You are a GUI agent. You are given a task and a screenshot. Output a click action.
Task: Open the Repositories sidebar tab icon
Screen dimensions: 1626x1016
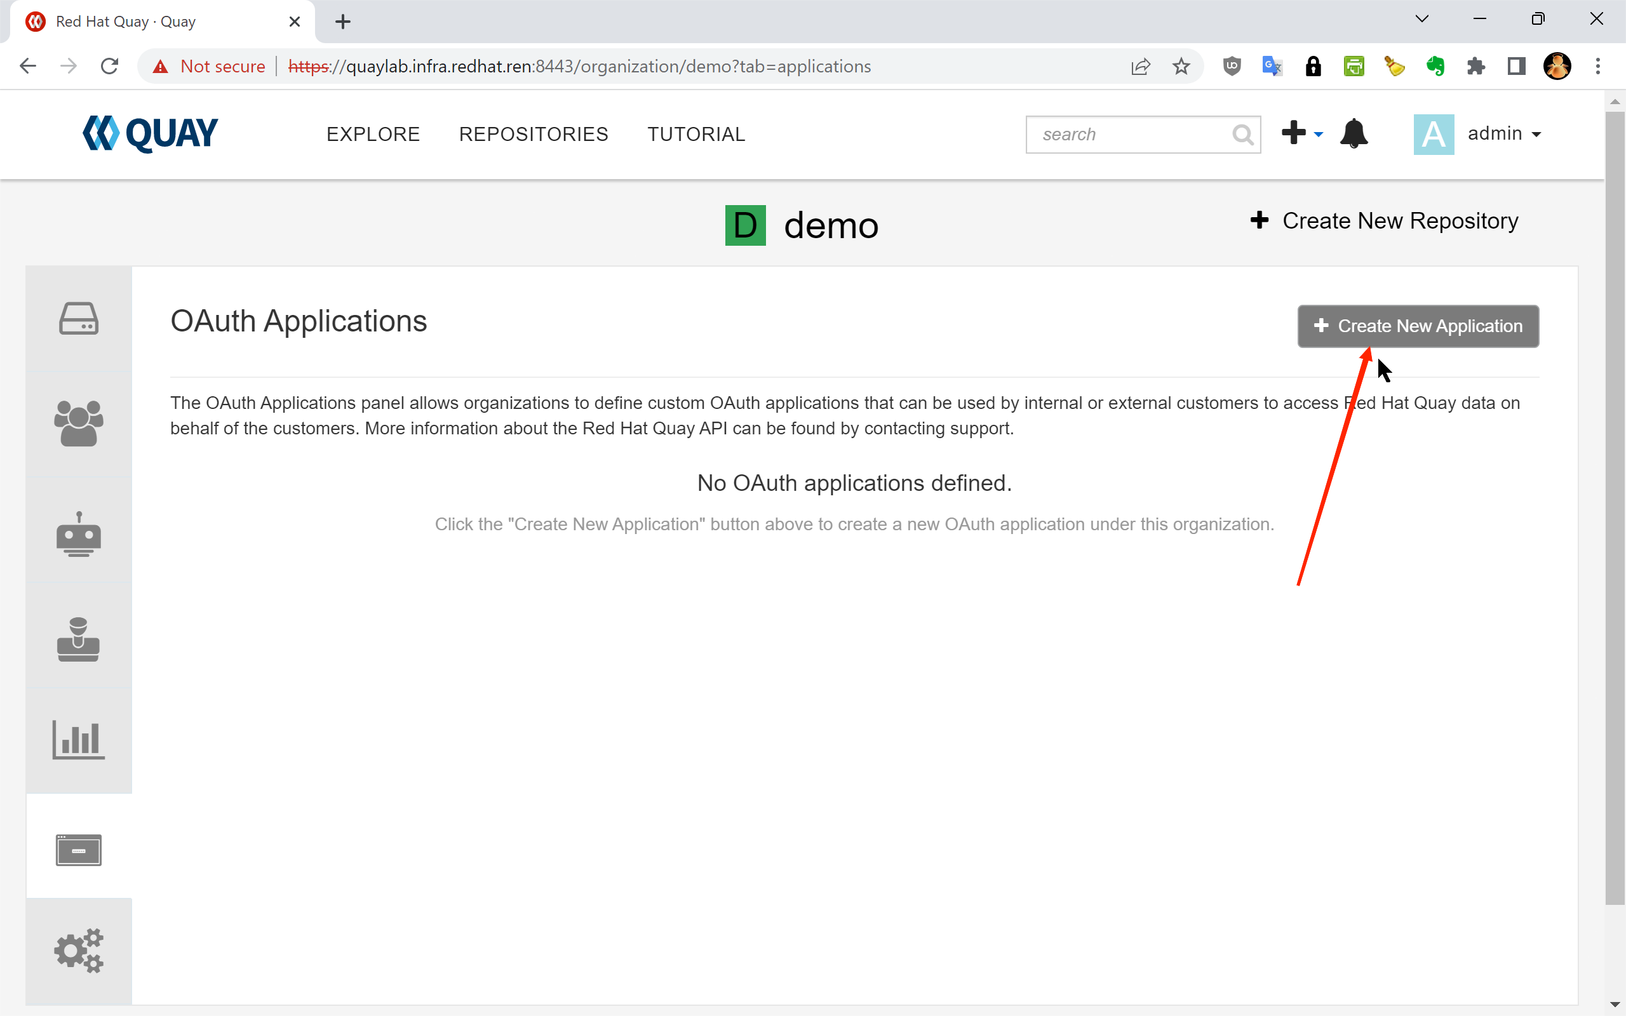click(79, 319)
